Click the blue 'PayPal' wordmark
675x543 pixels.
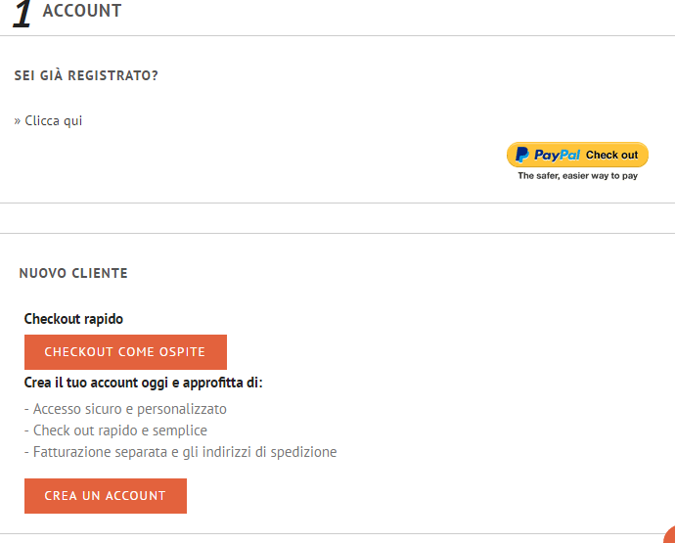pos(558,155)
